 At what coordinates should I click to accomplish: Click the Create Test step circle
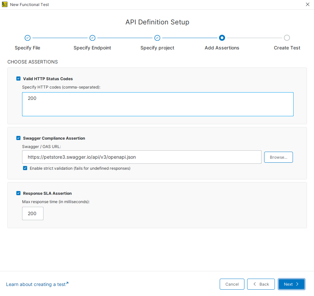click(x=287, y=38)
